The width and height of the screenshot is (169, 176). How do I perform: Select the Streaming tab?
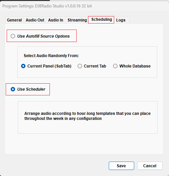click(x=77, y=20)
